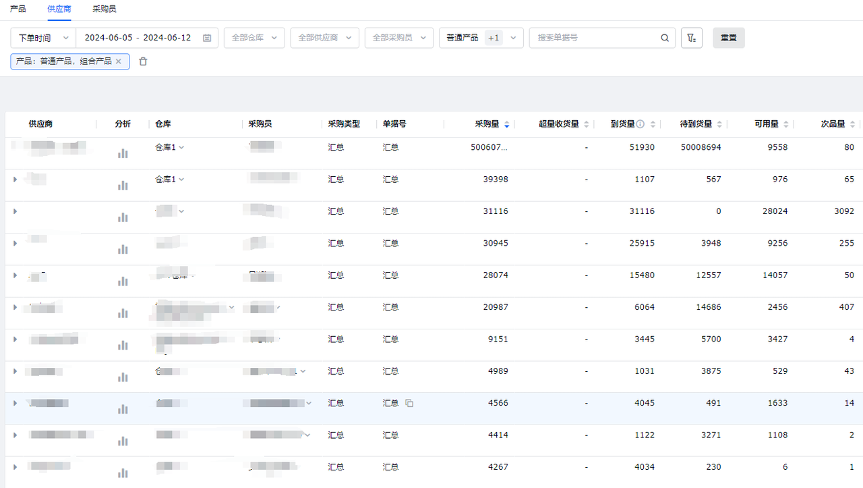Open the 普通产品 +1 product type dropdown
The height and width of the screenshot is (488, 863).
[481, 38]
